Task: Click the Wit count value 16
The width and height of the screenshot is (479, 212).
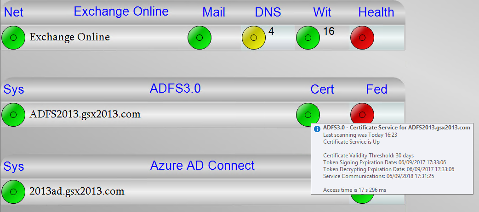Action: (x=329, y=31)
